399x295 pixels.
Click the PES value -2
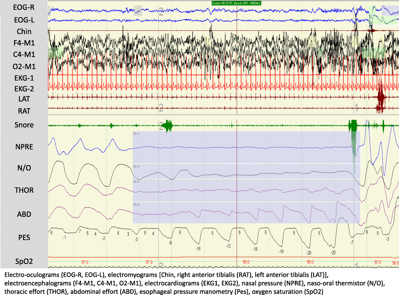pyautogui.click(x=104, y=238)
